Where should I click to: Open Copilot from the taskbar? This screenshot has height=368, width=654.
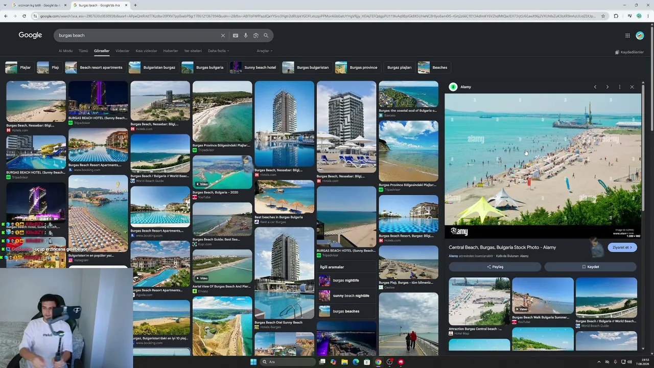(333, 362)
